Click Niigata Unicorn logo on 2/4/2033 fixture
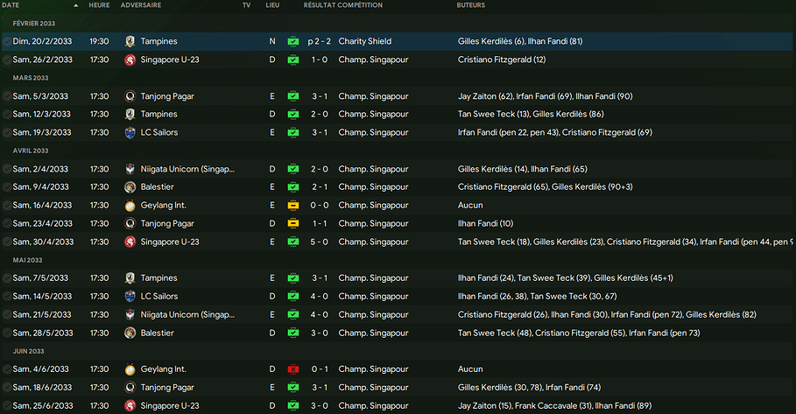Viewport: 796px width, 414px height. pos(130,169)
